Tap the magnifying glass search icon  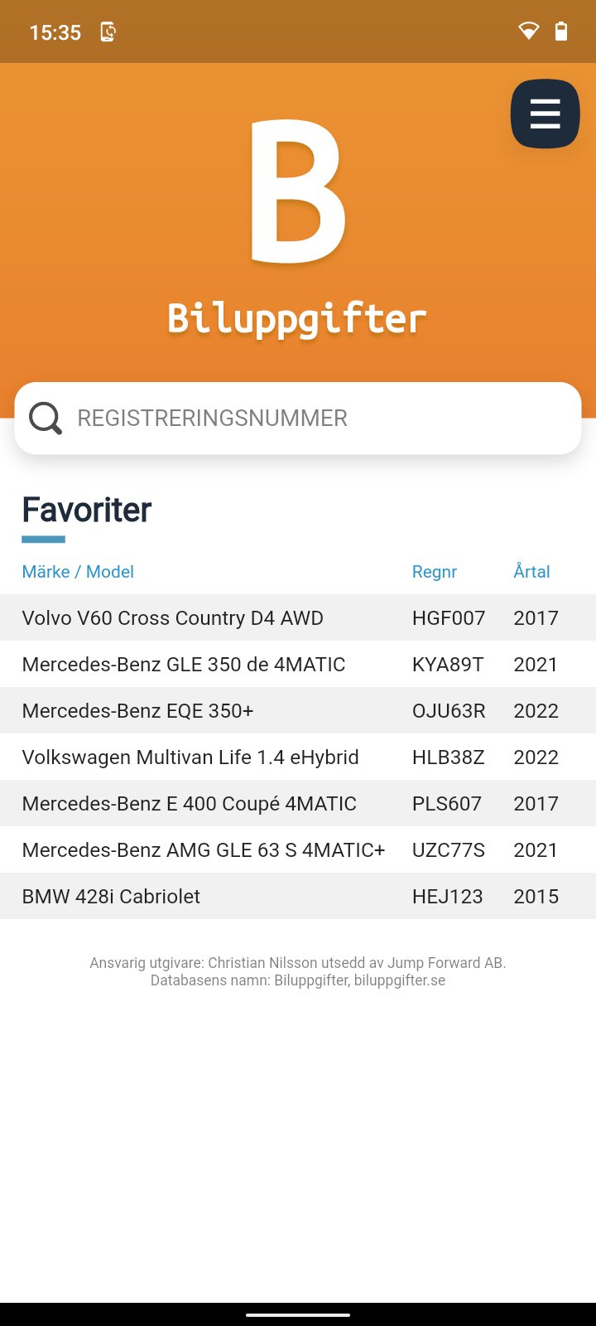(46, 419)
